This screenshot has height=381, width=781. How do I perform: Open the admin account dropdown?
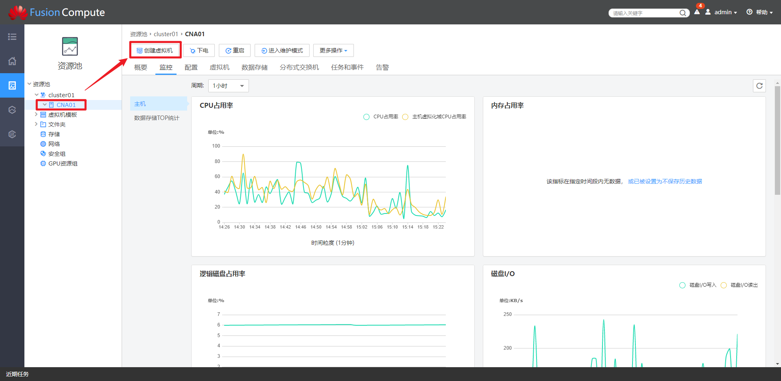[726, 12]
